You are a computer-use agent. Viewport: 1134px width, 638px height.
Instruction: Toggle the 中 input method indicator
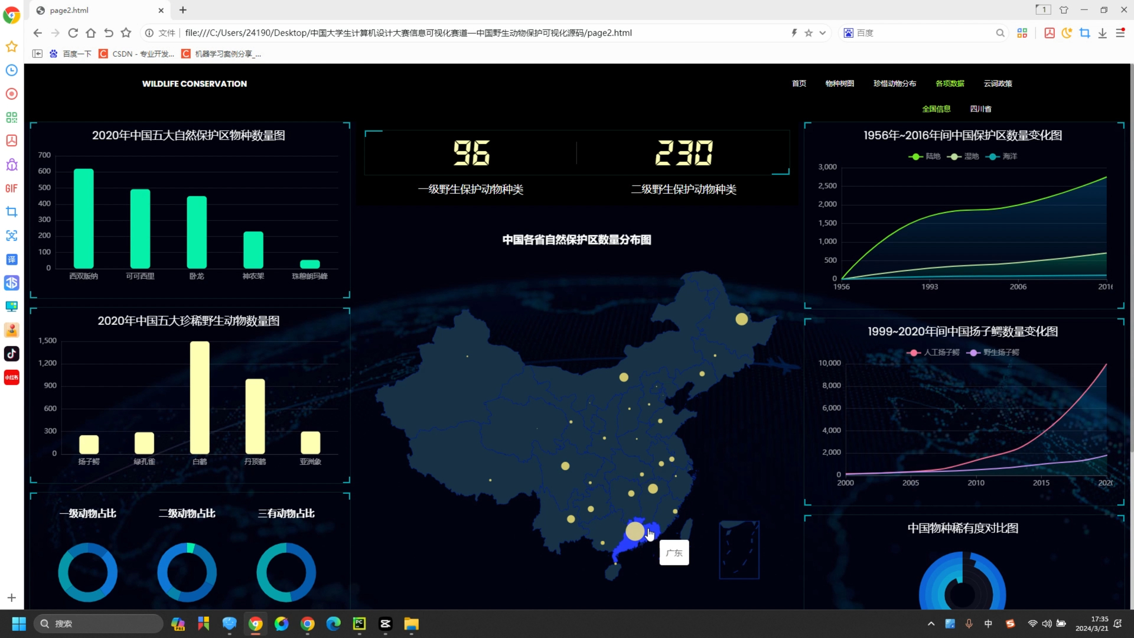coord(988,624)
